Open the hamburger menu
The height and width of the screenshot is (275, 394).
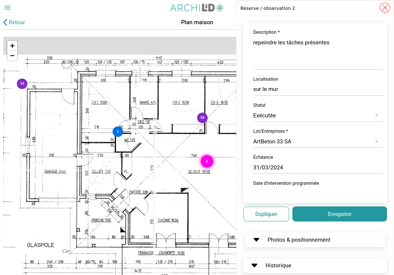7,8
